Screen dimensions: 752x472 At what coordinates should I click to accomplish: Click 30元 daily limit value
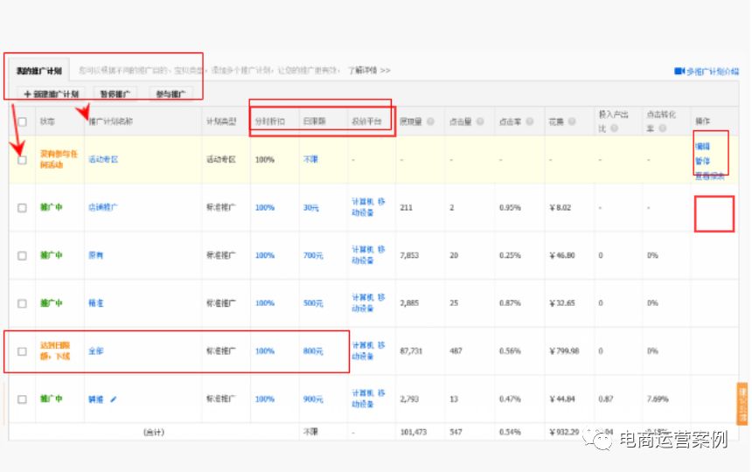coord(310,207)
